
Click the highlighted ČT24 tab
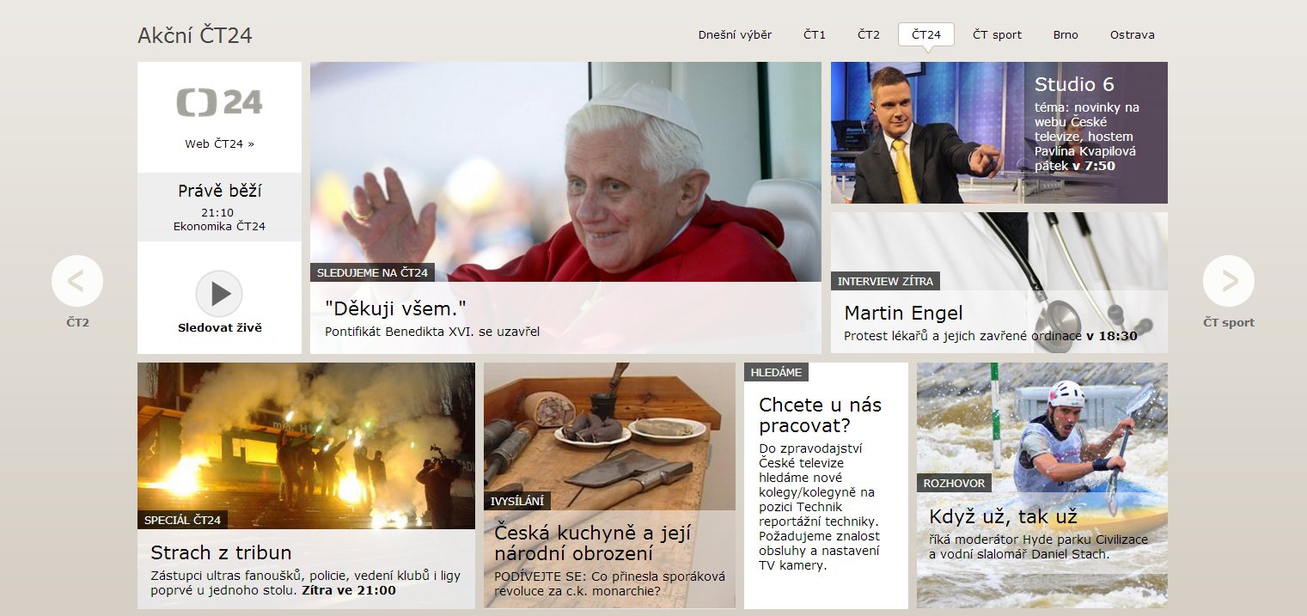point(925,34)
